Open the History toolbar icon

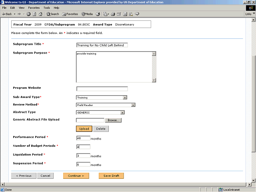pos(98,14)
